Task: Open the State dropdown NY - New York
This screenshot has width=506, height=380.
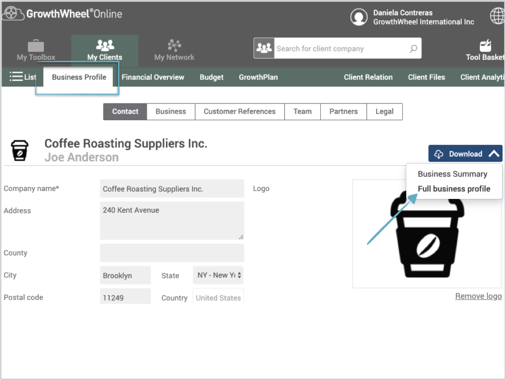Action: [218, 275]
